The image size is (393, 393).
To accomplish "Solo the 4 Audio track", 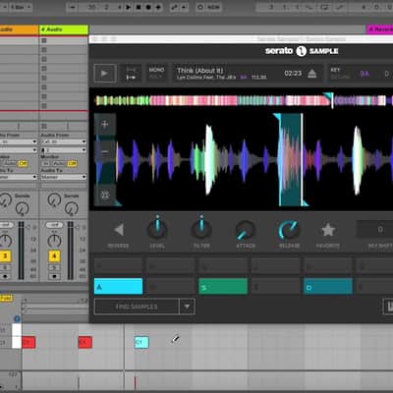I will coord(54,268).
